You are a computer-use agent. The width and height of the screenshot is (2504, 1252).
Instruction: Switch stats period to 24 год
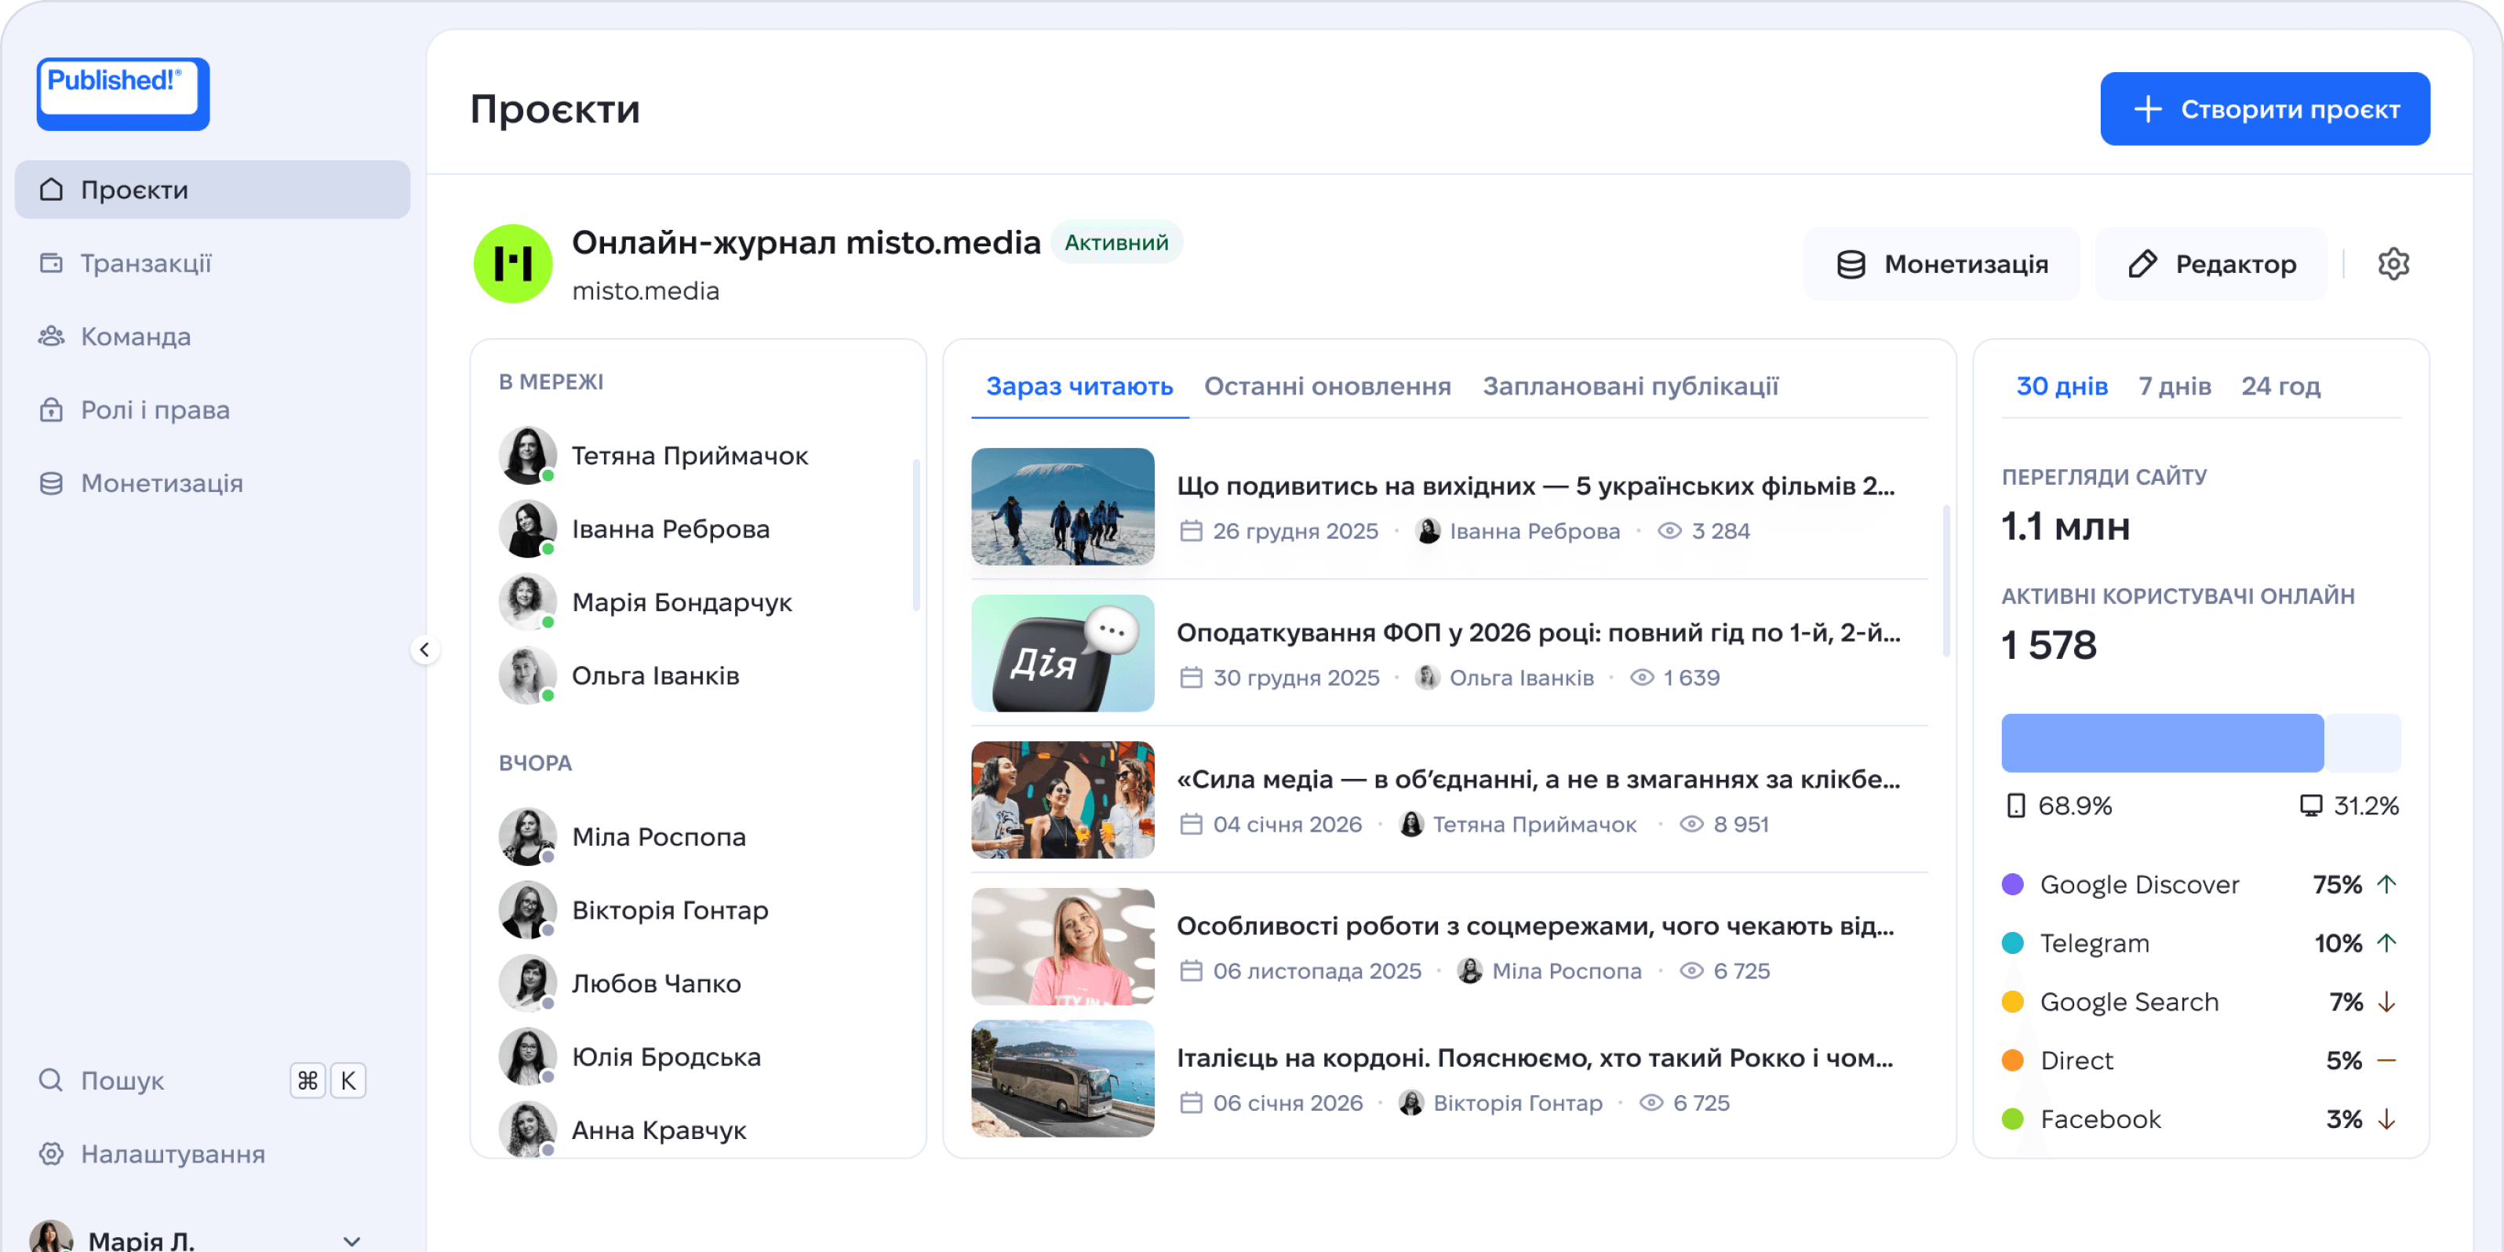tap(2280, 386)
